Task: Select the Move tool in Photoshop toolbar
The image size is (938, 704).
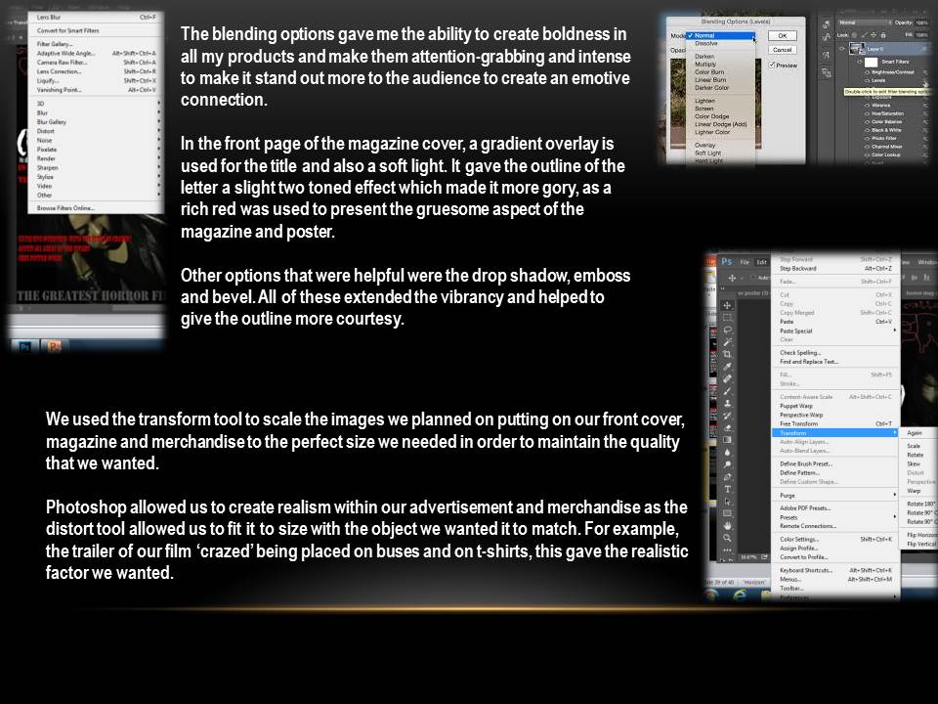Action: pos(727,305)
